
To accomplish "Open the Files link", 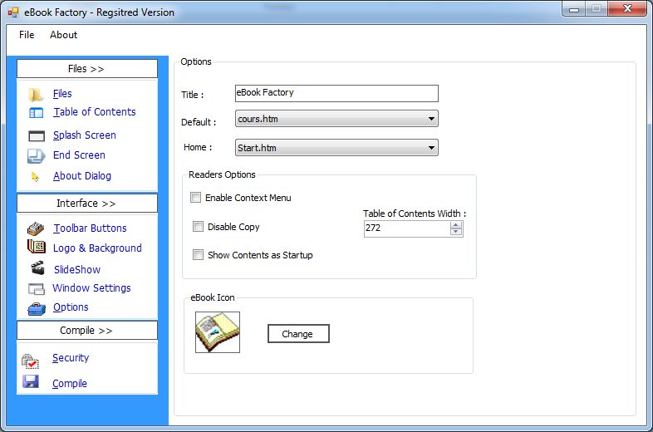I will (62, 94).
